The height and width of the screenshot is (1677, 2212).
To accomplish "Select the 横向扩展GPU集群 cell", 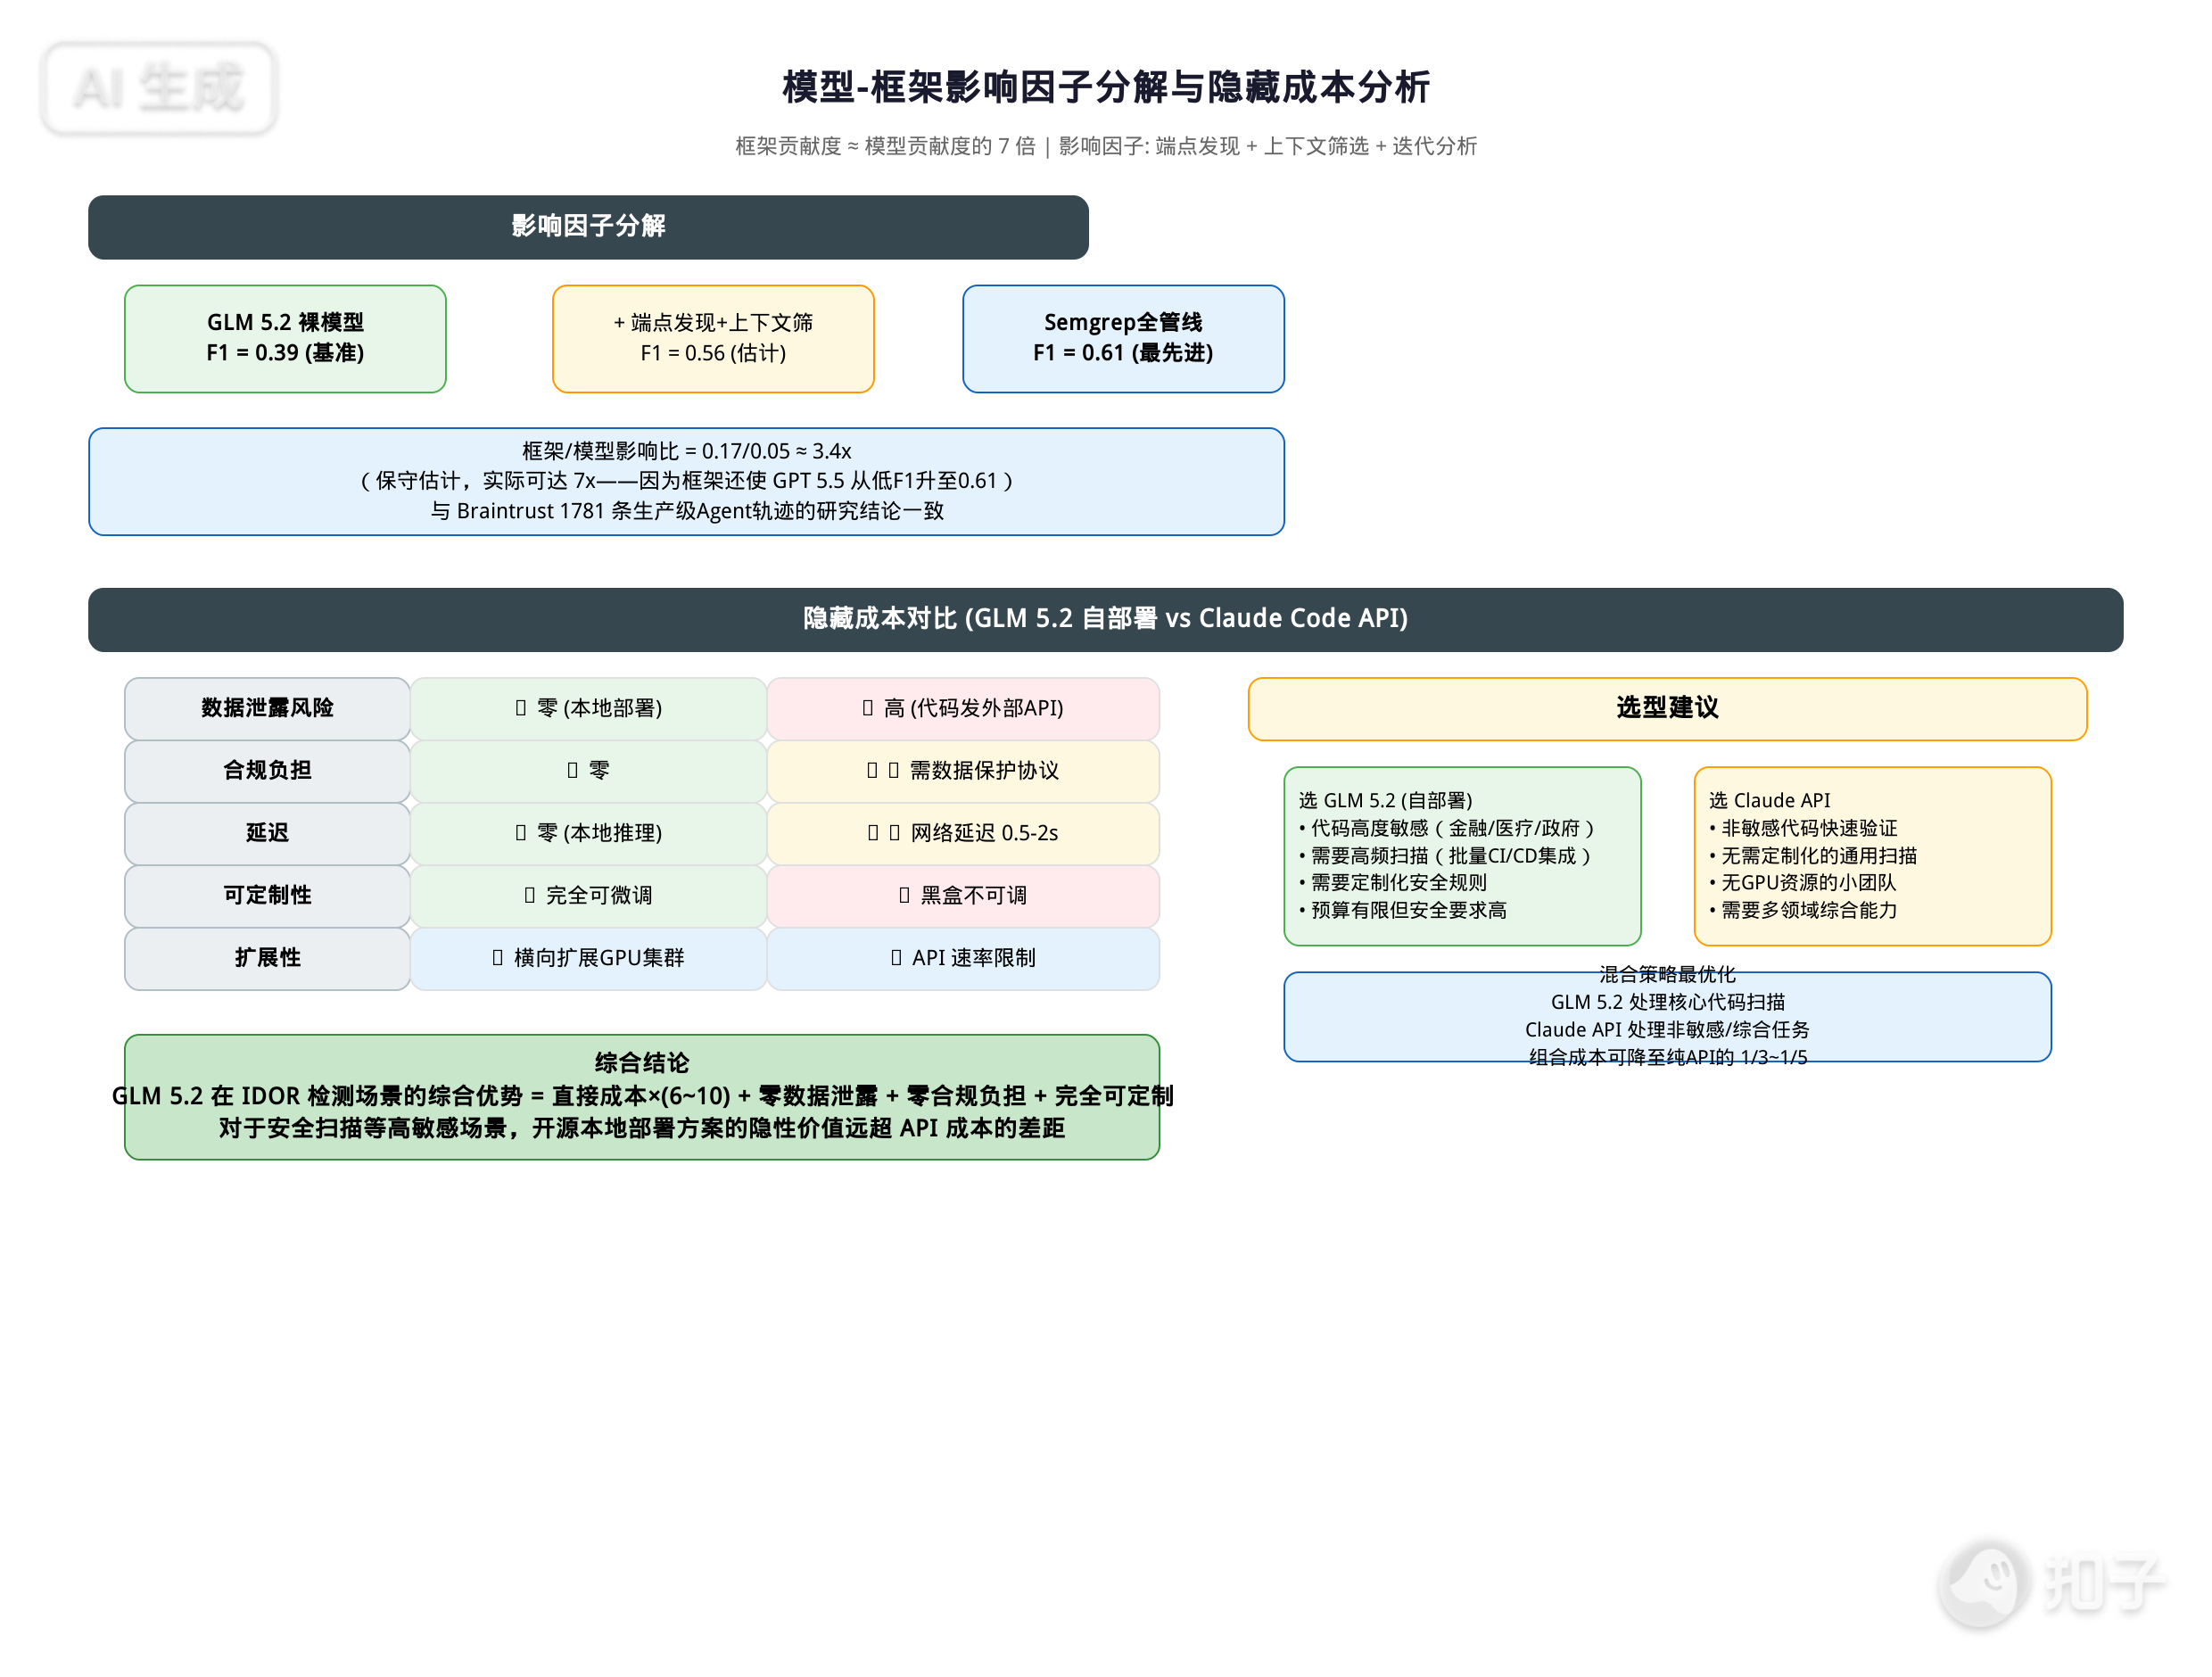I will (588, 958).
